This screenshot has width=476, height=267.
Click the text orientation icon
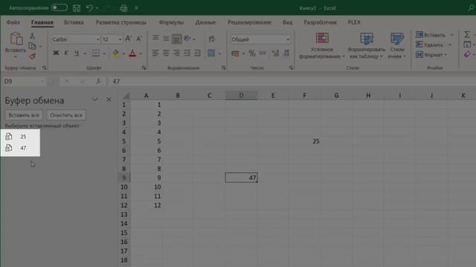pyautogui.click(x=187, y=39)
